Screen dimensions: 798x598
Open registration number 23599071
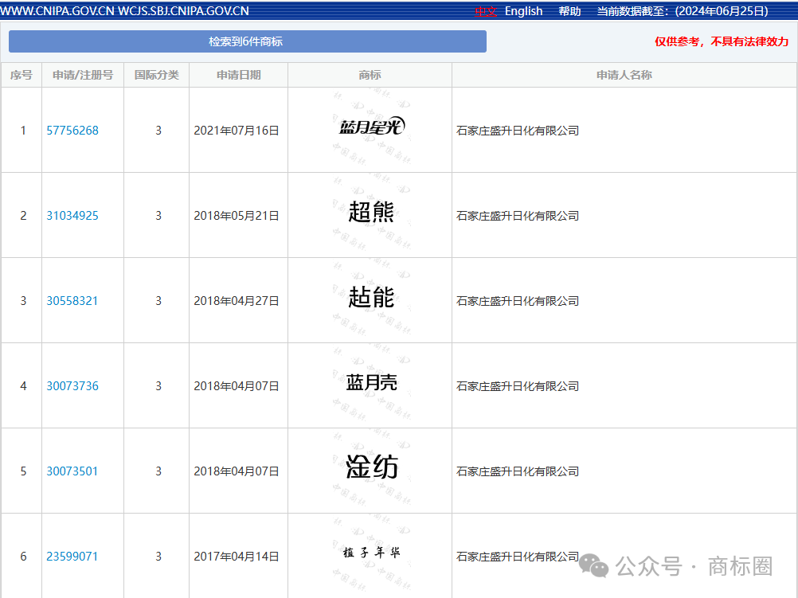[x=72, y=557]
